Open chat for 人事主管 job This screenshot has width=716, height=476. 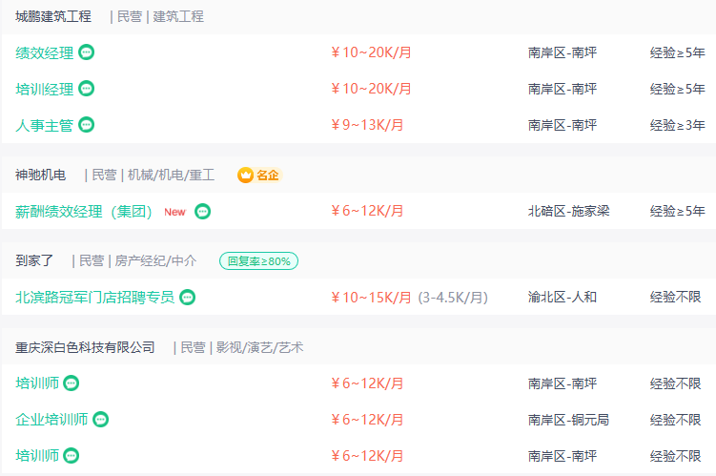(x=87, y=125)
